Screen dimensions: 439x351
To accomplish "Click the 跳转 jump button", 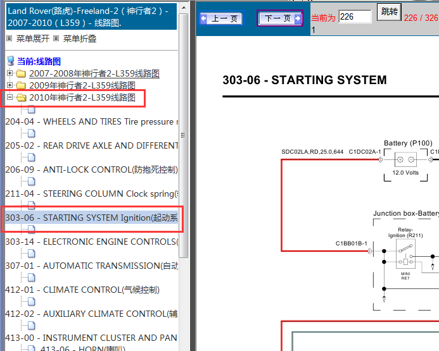I will 389,12.
